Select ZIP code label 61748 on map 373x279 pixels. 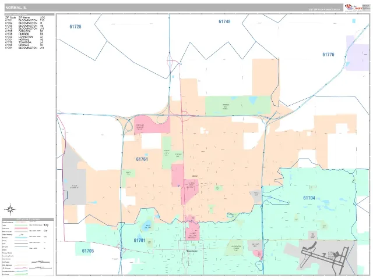click(x=224, y=22)
